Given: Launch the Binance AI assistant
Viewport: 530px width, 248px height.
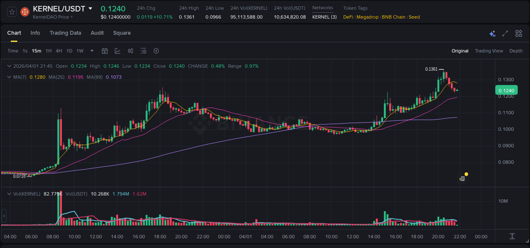Looking at the screenshot, I should pos(492,33).
